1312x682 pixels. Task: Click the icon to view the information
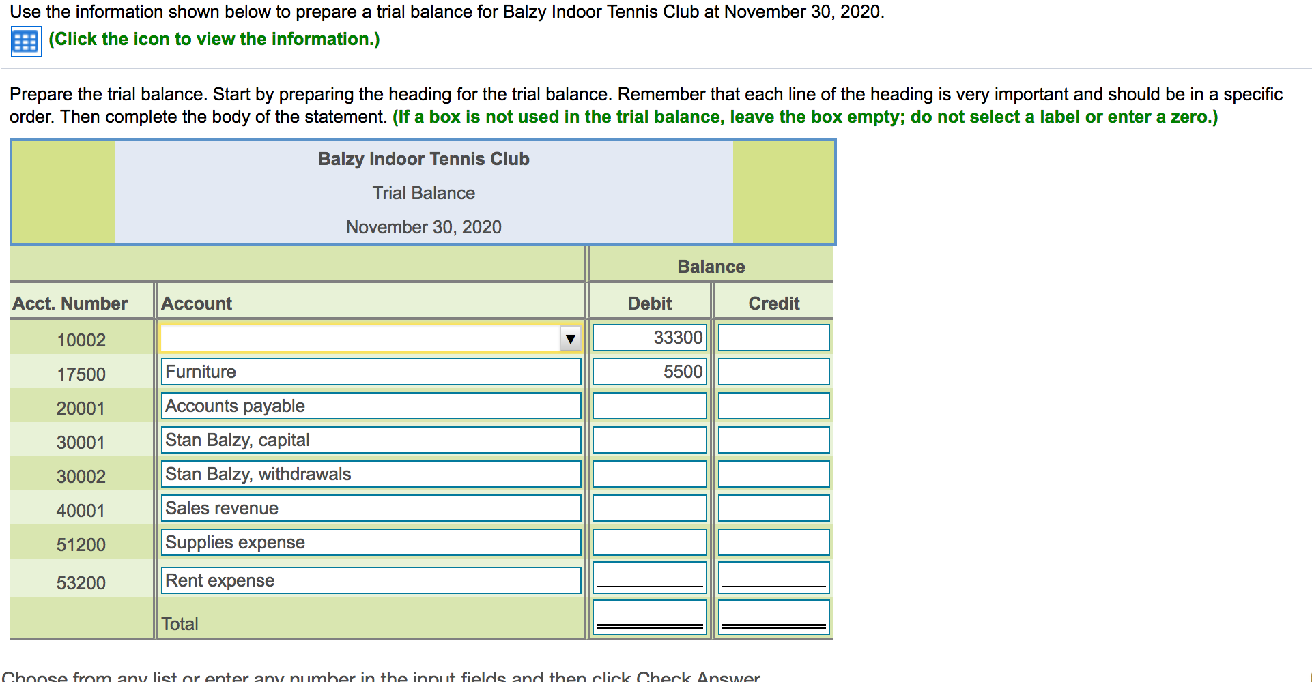coord(25,40)
